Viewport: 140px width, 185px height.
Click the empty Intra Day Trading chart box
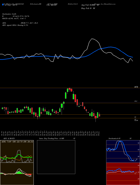(56, 157)
